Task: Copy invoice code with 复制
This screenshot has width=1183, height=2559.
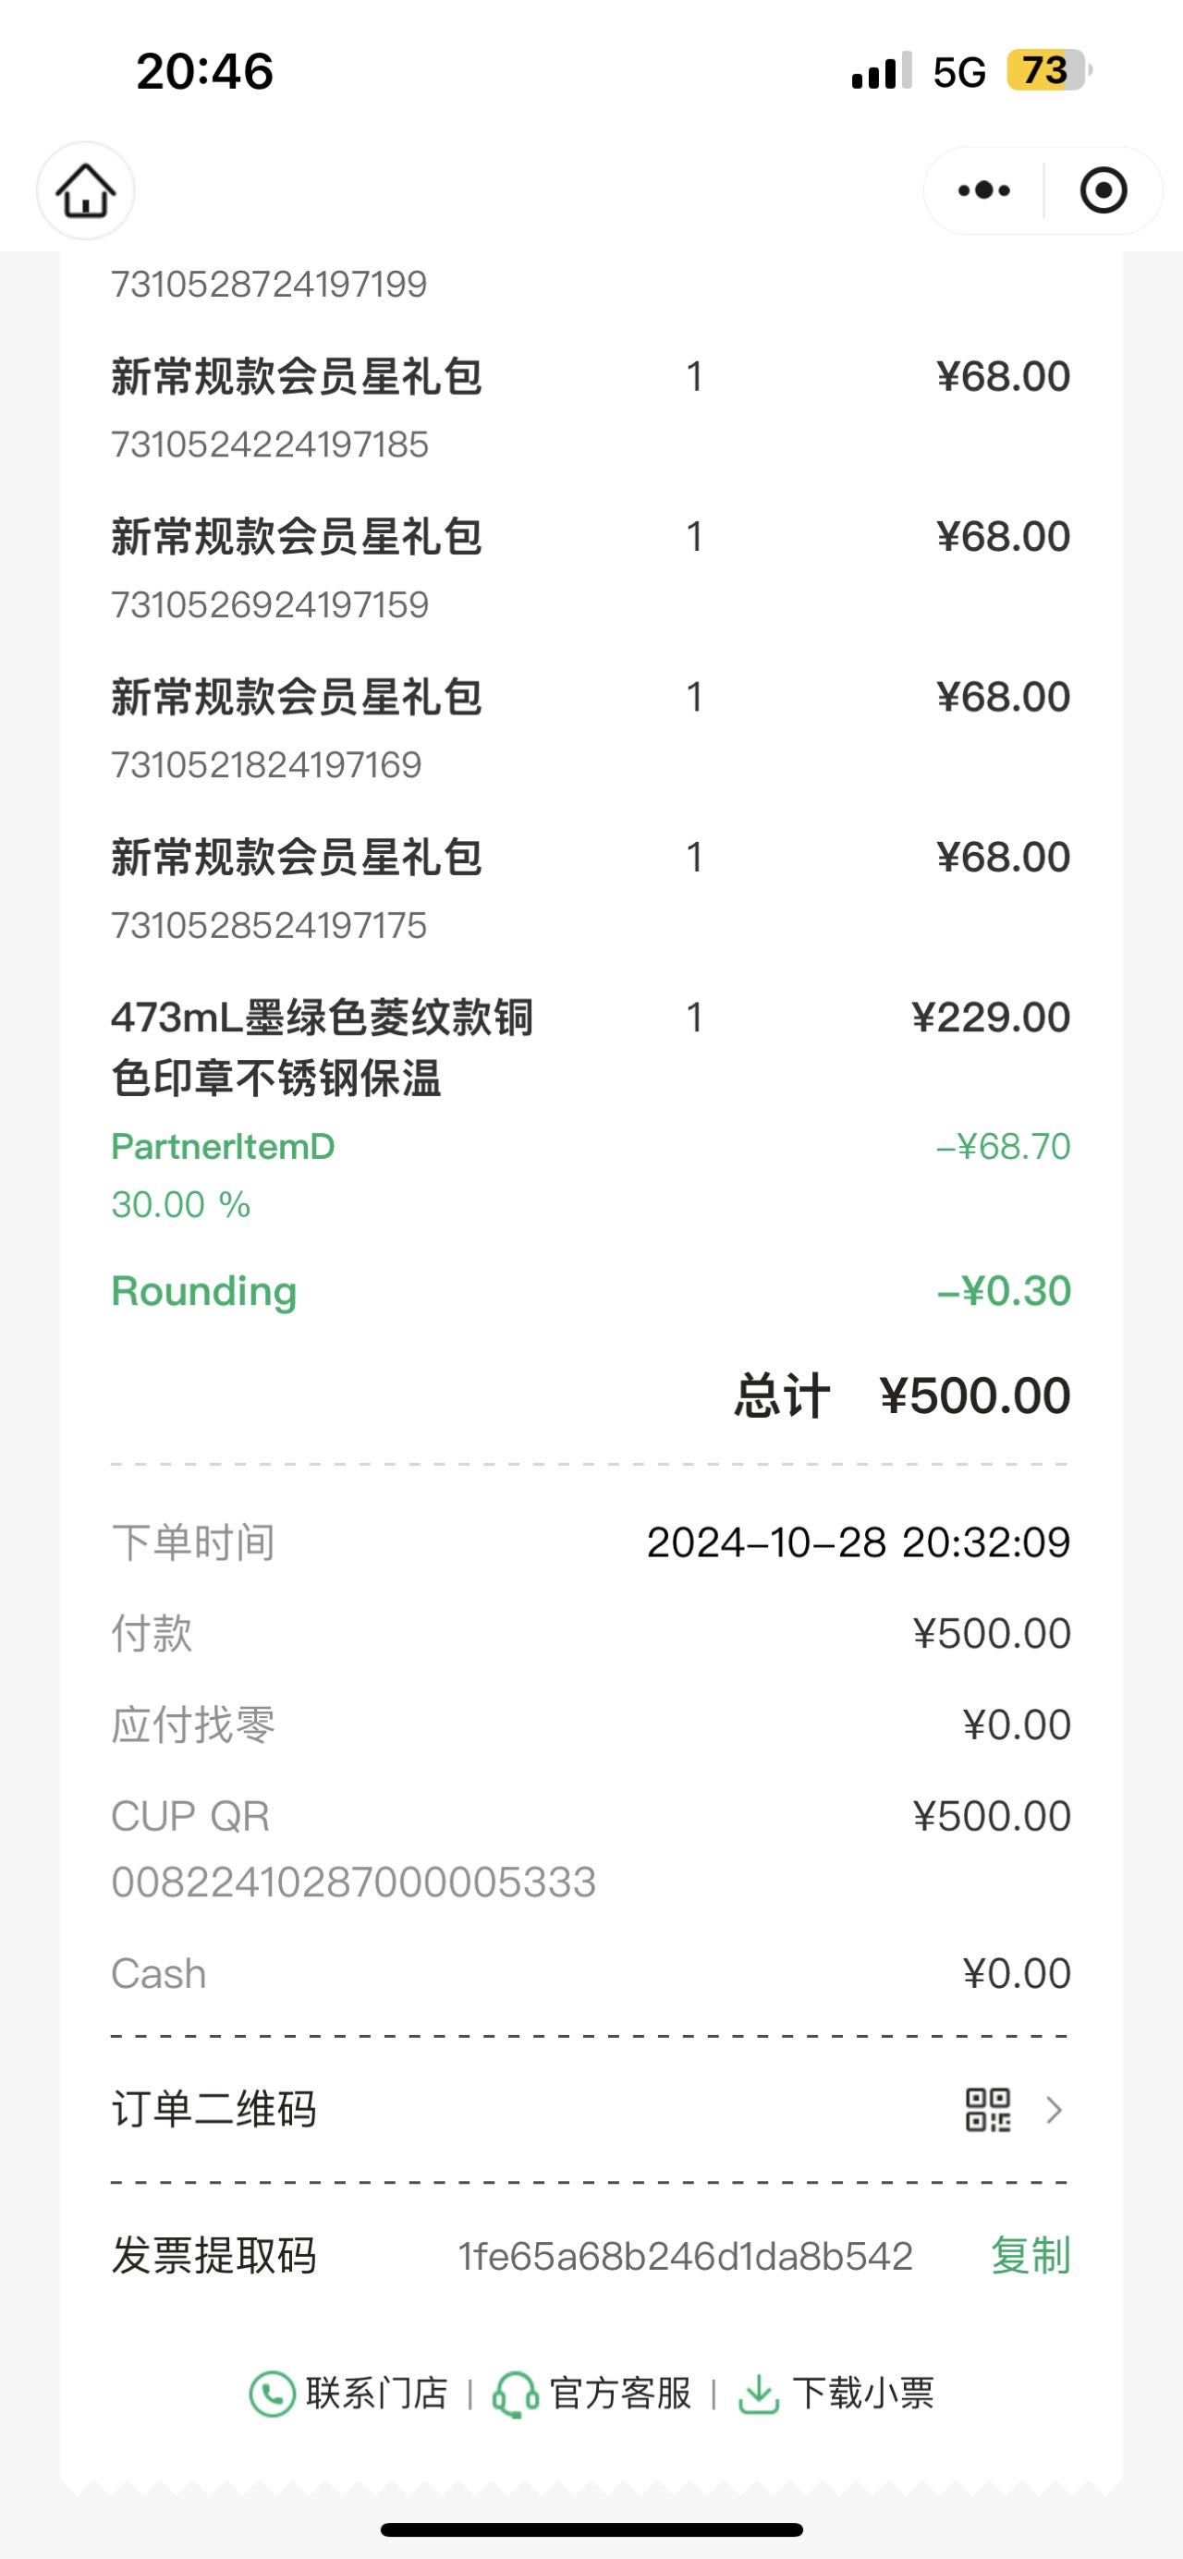Action: [1031, 2255]
